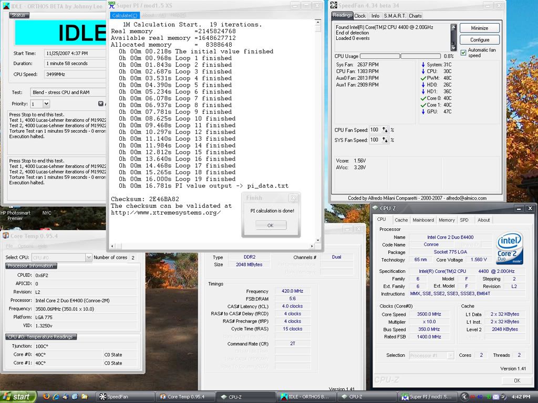Image resolution: width=538 pixels, height=403 pixels.
Task: Open the Calculate(C) menu in Super PI
Action: point(125,15)
